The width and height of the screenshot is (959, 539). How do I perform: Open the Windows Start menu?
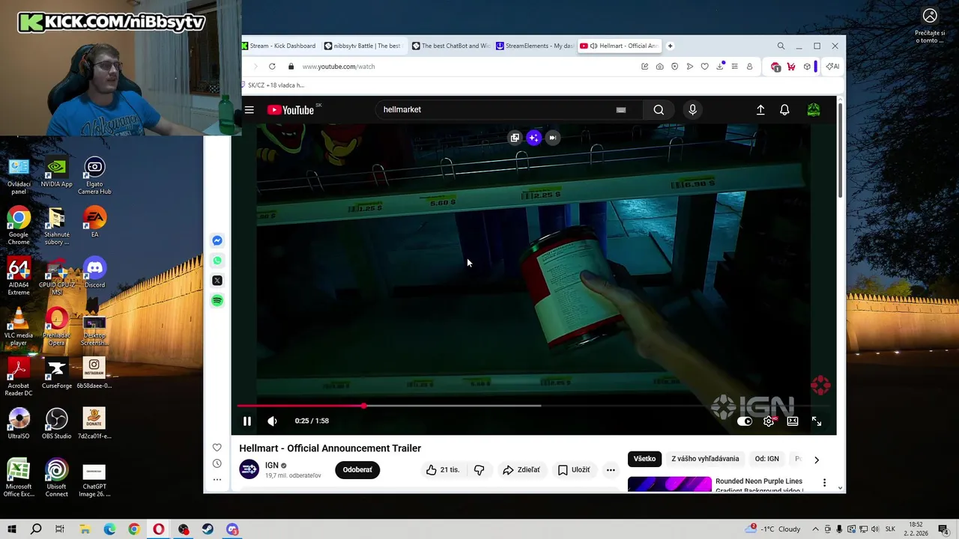12,529
